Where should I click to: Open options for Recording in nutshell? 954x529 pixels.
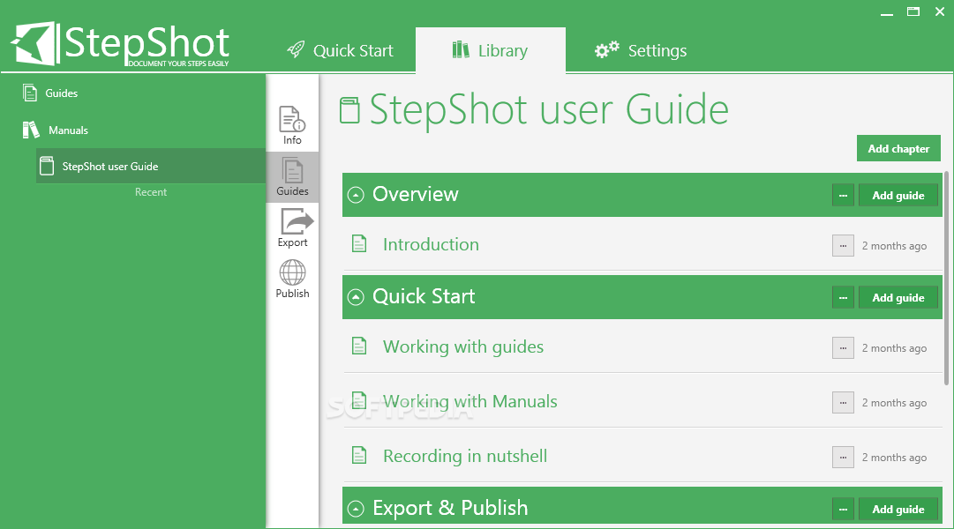pyautogui.click(x=843, y=458)
